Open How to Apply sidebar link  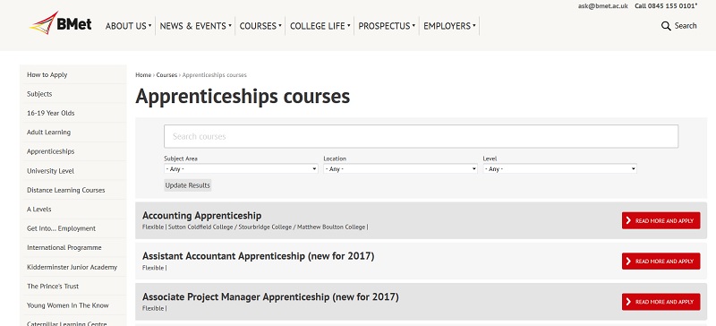[x=47, y=74]
